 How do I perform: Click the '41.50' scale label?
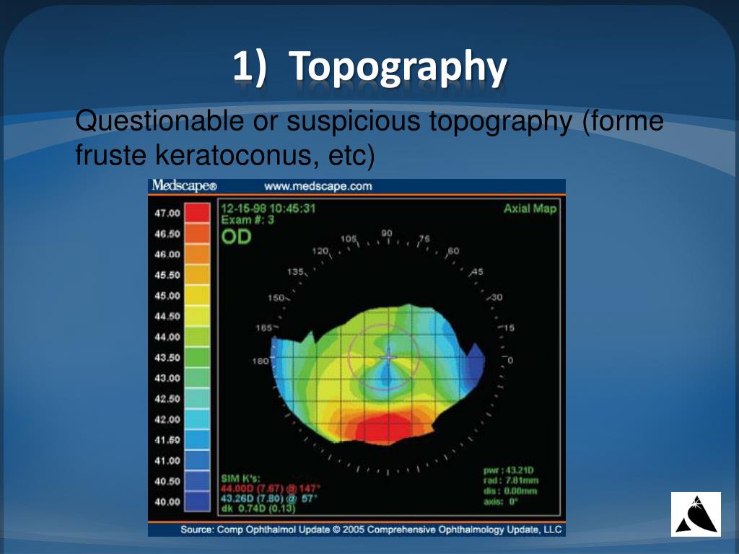click(x=167, y=440)
